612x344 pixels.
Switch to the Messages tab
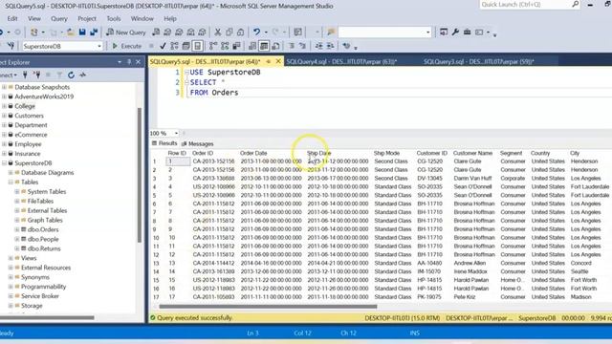(x=198, y=144)
